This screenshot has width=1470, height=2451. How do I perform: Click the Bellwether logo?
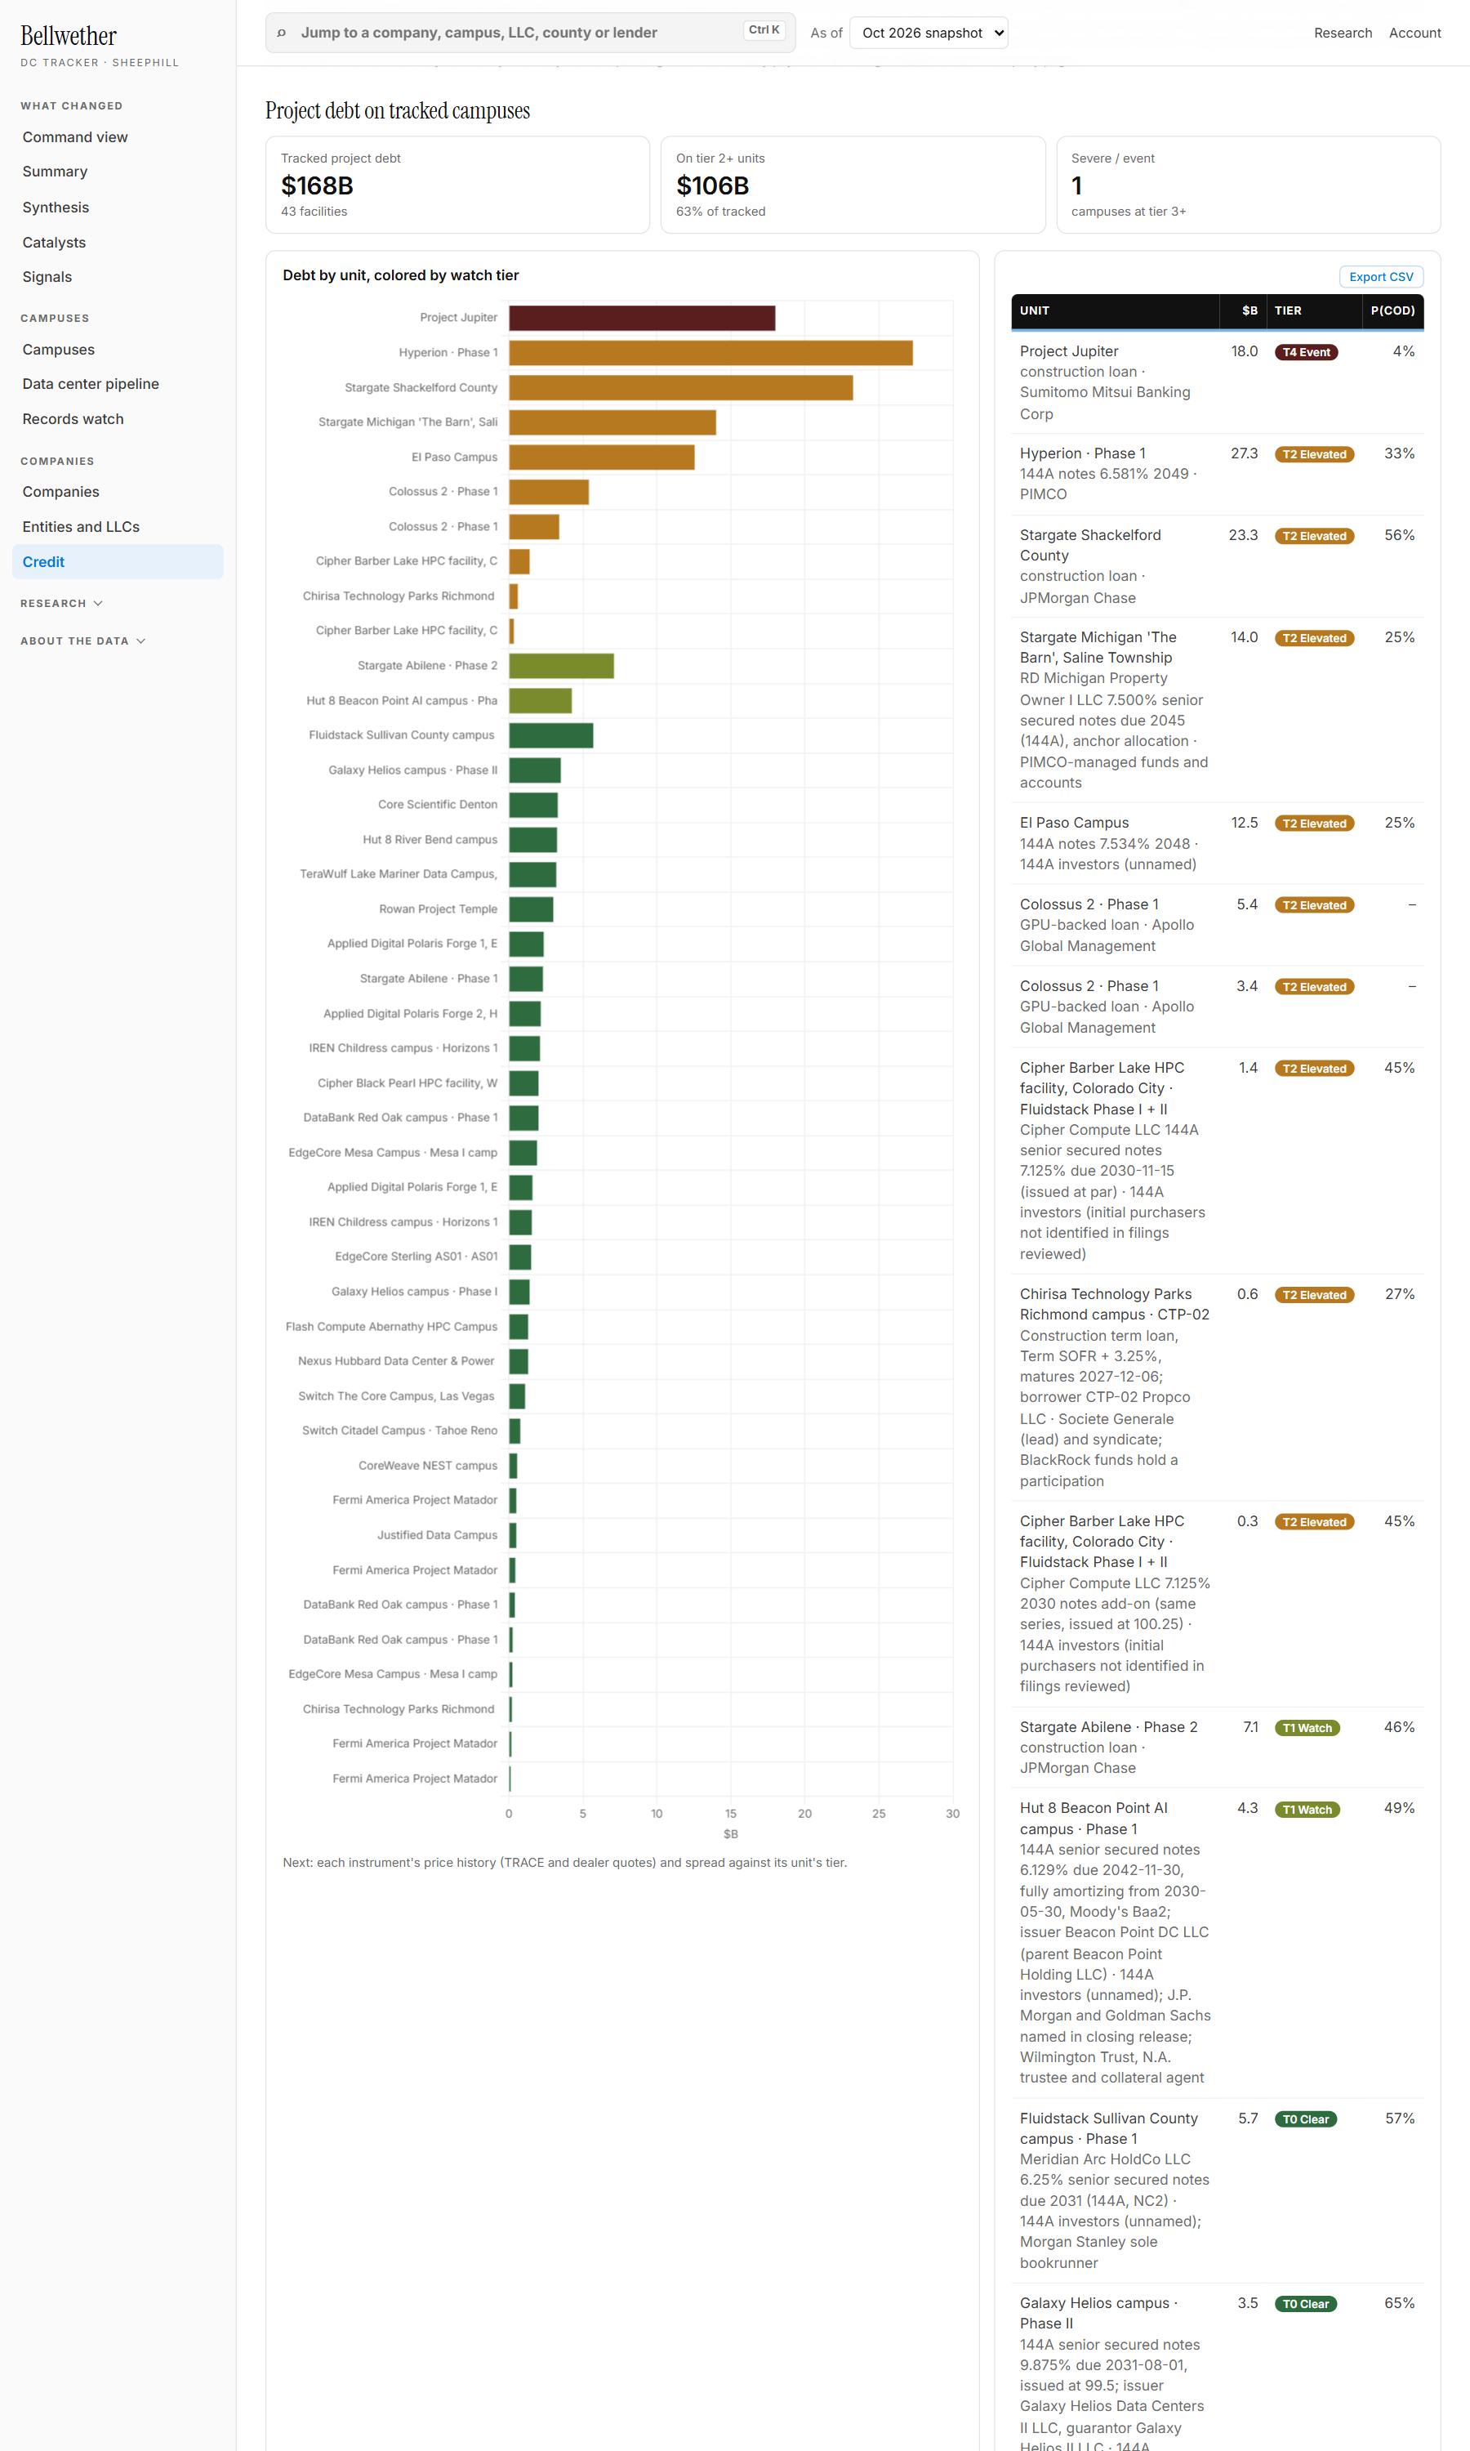(69, 36)
